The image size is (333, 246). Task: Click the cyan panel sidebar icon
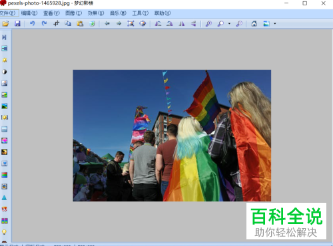tap(5, 49)
